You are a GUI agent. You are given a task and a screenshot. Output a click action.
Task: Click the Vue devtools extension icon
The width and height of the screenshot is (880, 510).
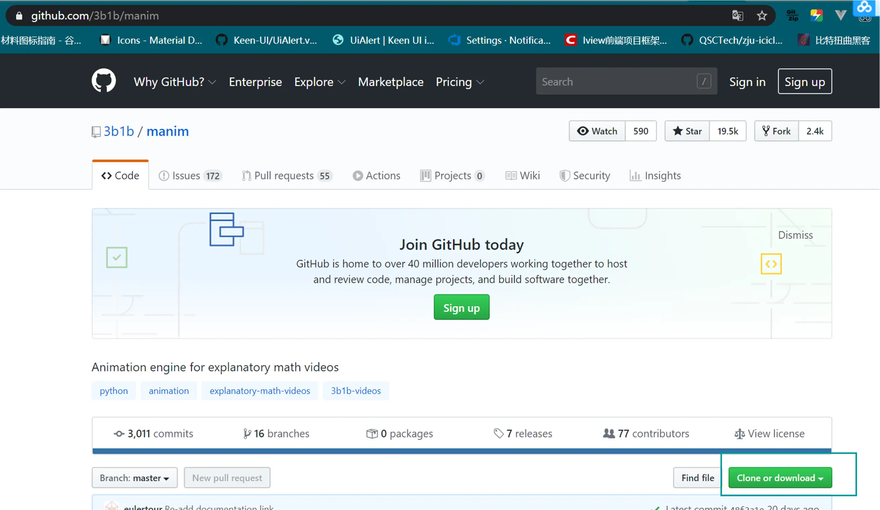tap(841, 15)
